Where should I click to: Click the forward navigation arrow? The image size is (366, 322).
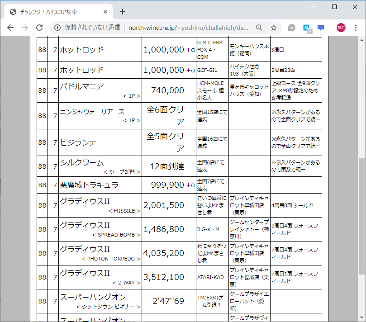point(24,28)
